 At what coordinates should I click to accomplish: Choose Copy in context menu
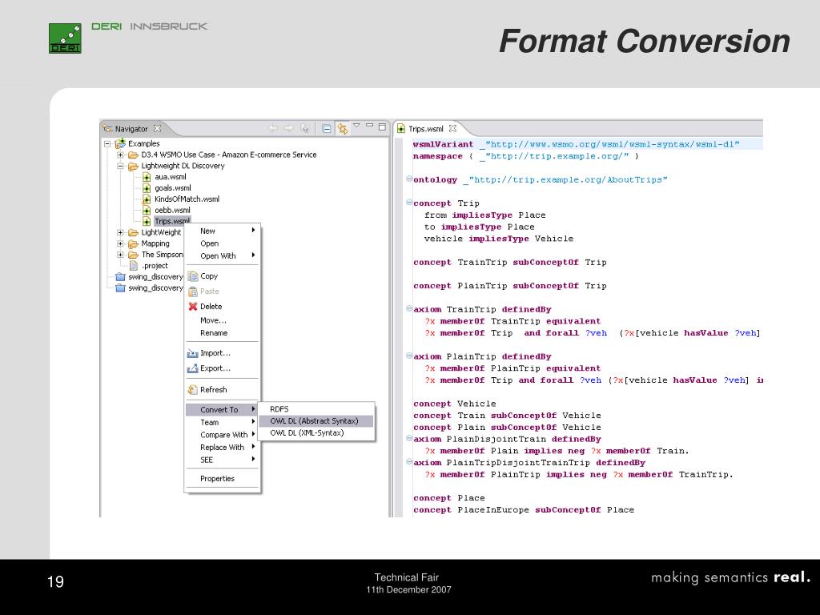tap(223, 276)
